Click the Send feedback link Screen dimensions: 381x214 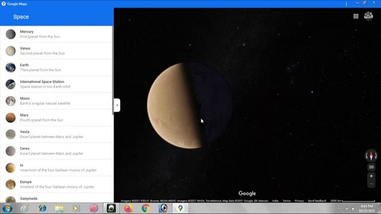coord(317,201)
